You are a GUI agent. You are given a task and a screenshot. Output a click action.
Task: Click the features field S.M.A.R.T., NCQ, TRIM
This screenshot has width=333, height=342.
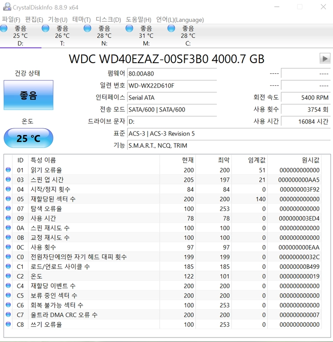click(x=229, y=146)
